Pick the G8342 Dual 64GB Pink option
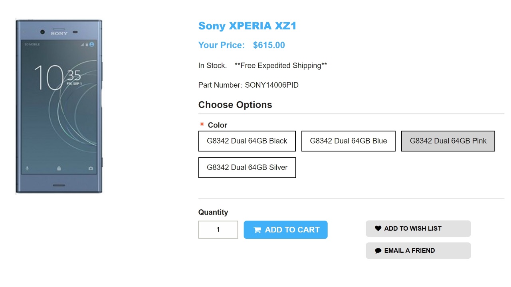Image resolution: width=511 pixels, height=287 pixels. click(448, 141)
